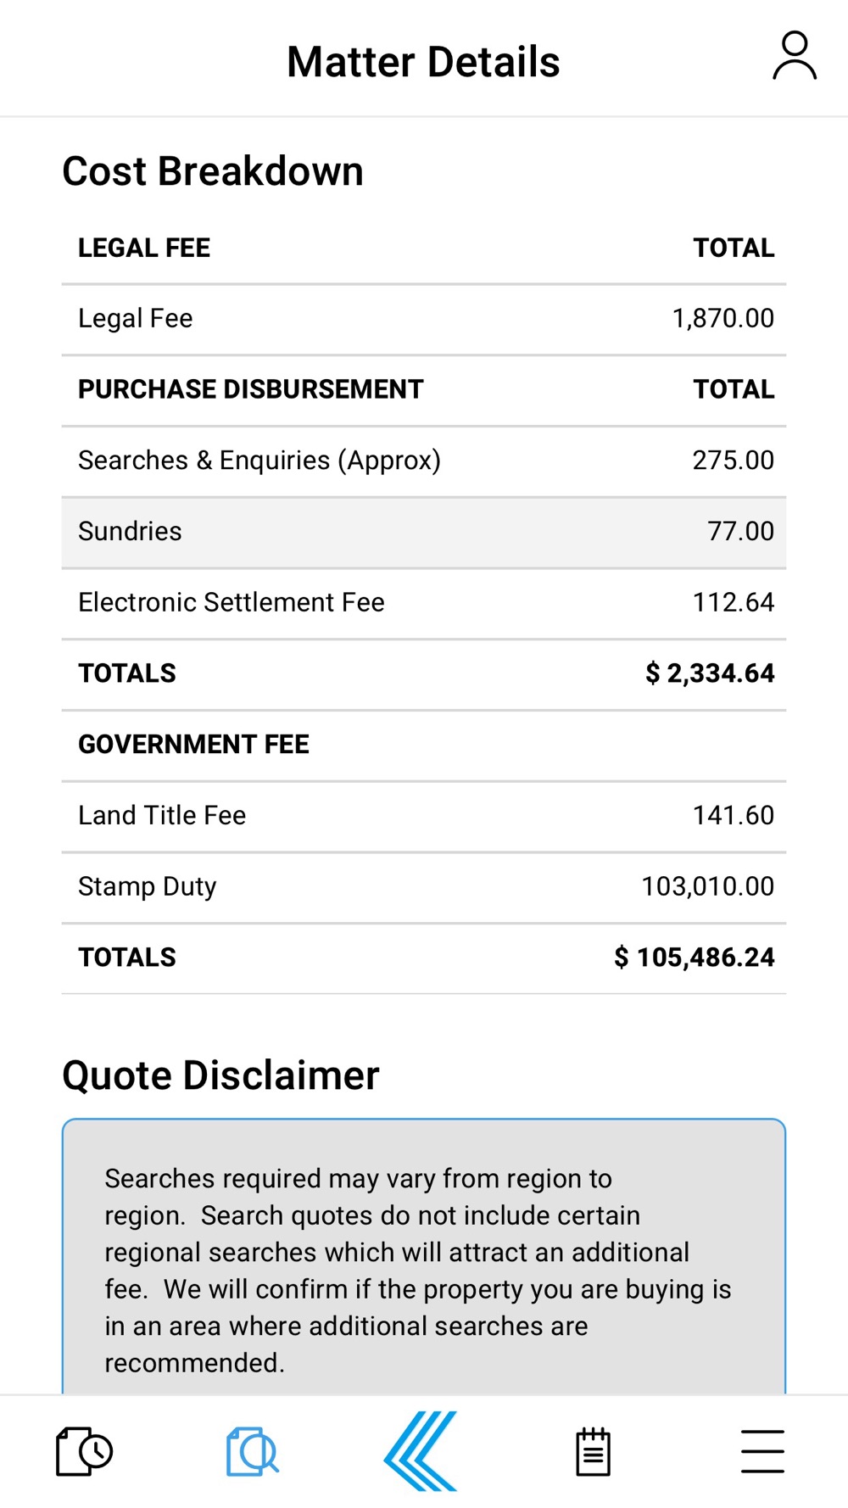
Task: Tap the Stamp Duty row
Action: [424, 887]
